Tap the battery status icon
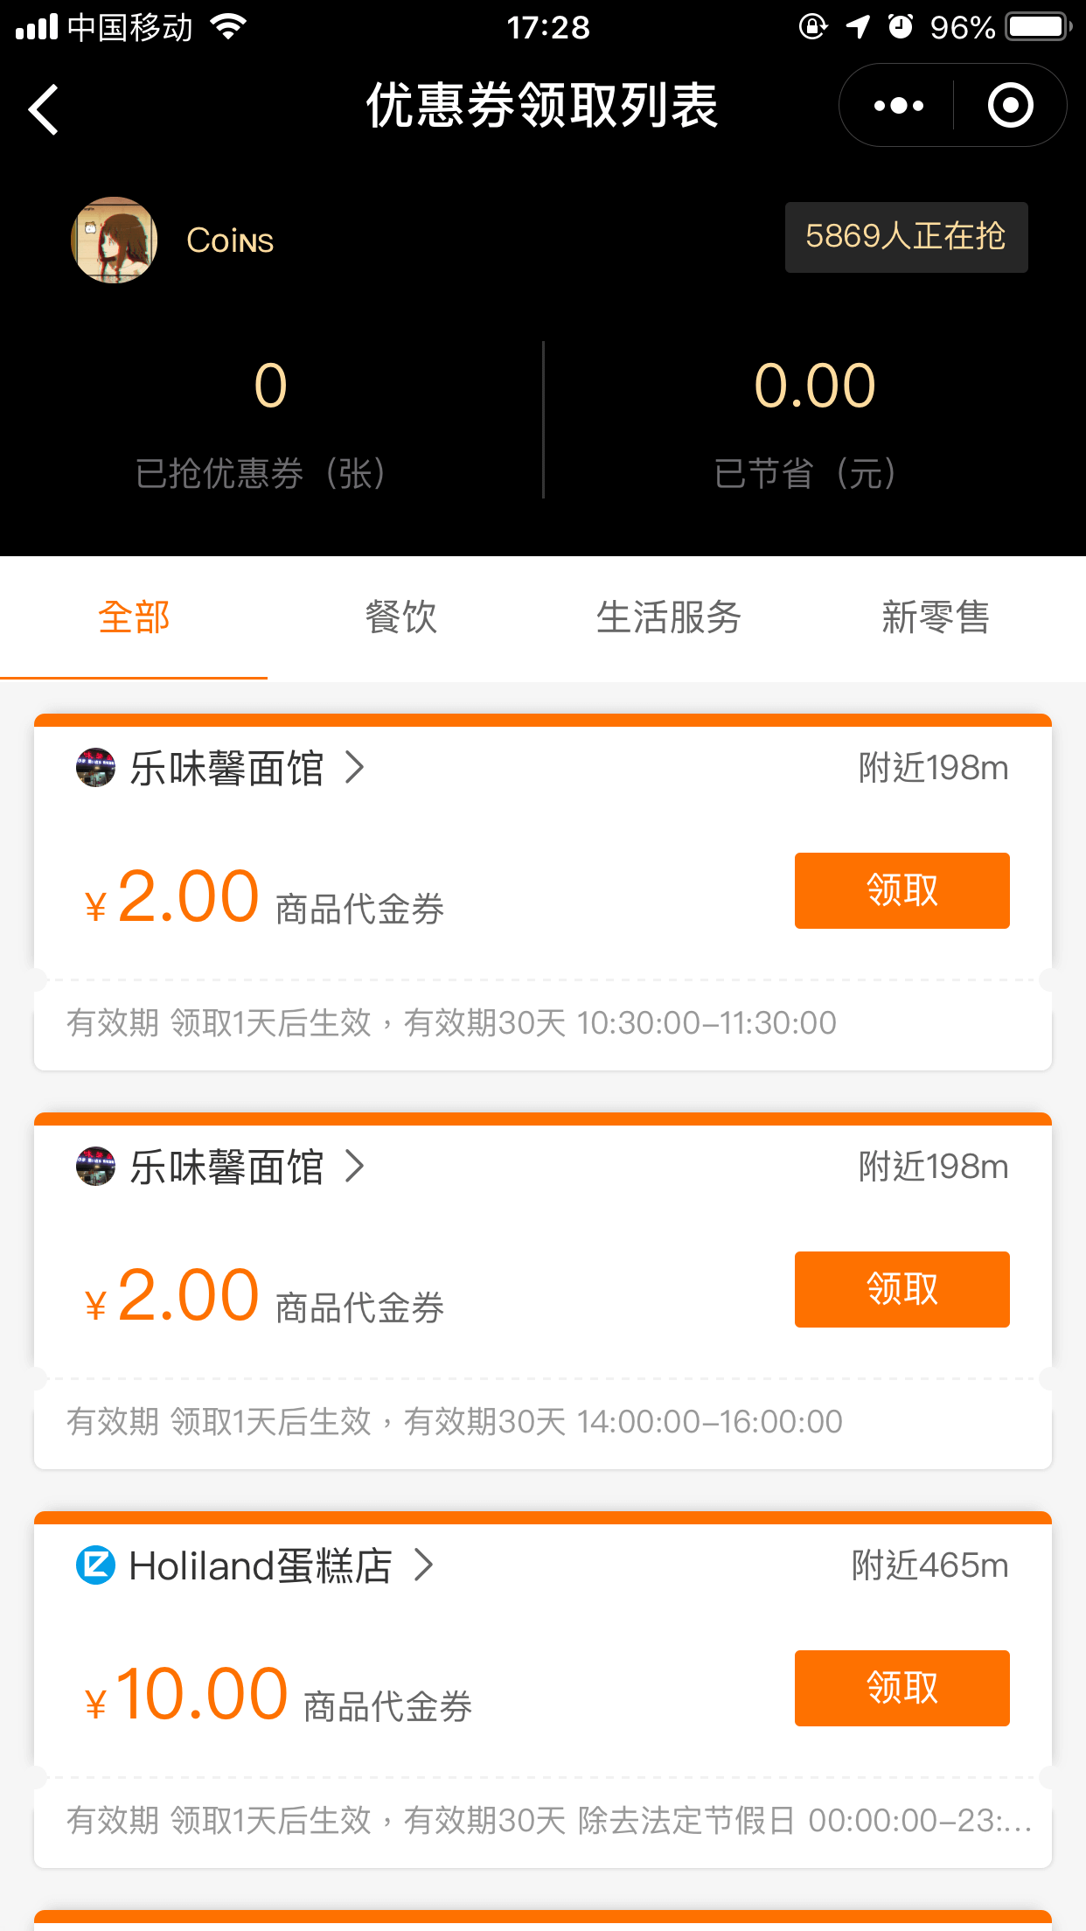1086x1931 pixels. (1038, 27)
